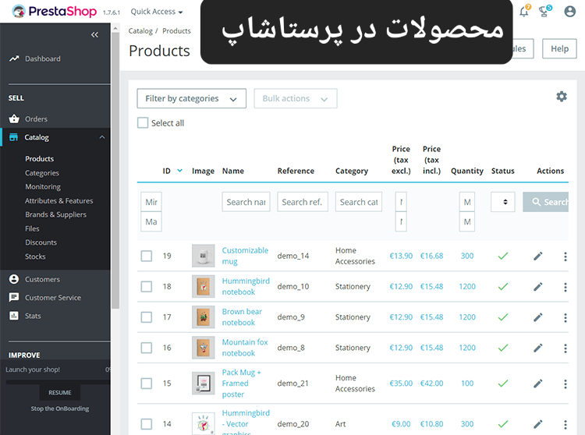Open Stocks submenu item
The height and width of the screenshot is (435, 585).
tap(35, 256)
